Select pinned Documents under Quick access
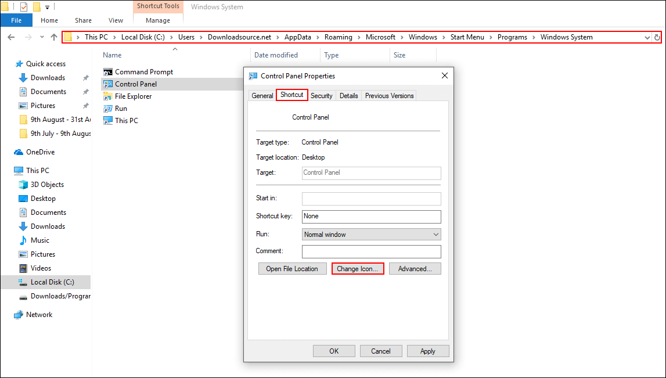Image resolution: width=666 pixels, height=378 pixels. [48, 92]
